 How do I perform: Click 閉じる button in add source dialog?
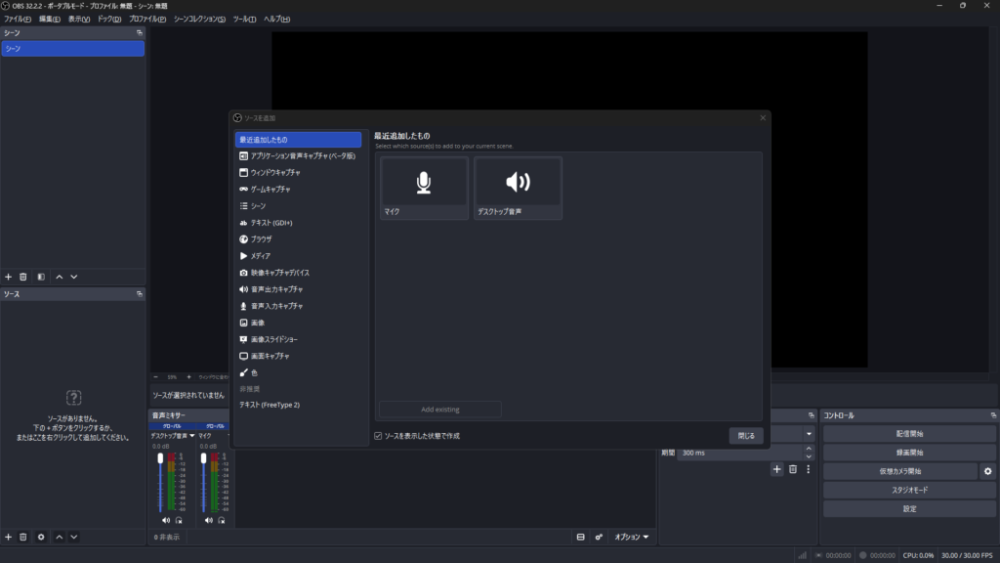coord(745,435)
